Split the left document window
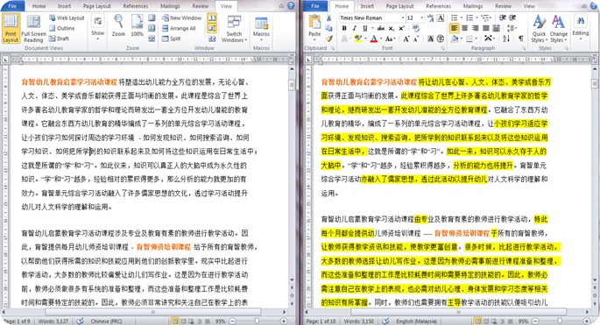600x325 pixels. click(x=171, y=39)
